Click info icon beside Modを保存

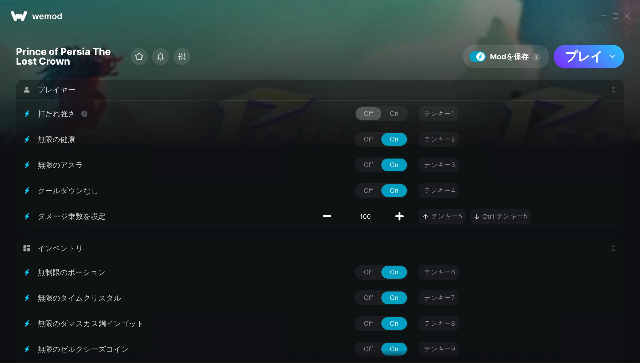[537, 57]
